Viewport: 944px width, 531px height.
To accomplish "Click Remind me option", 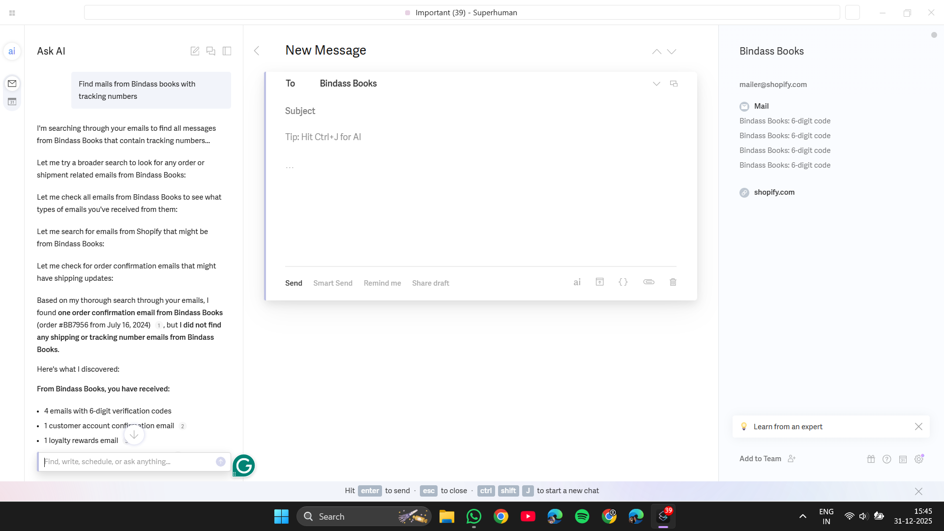I will 382,283.
